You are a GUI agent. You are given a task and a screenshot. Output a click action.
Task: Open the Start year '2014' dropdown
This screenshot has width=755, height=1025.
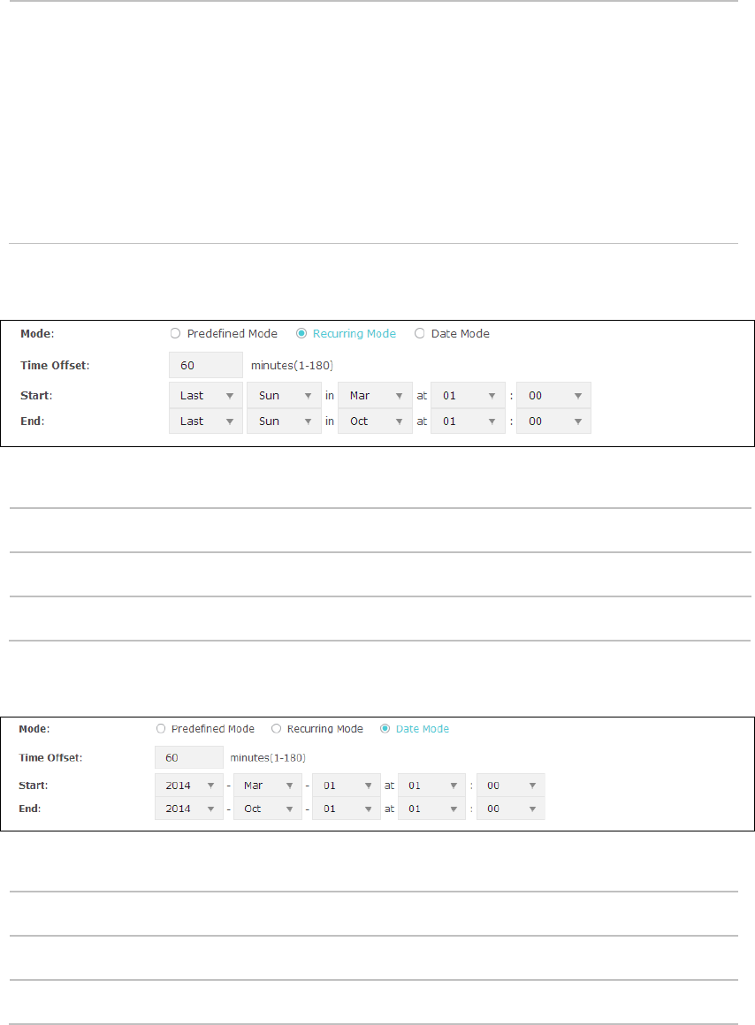(x=189, y=785)
